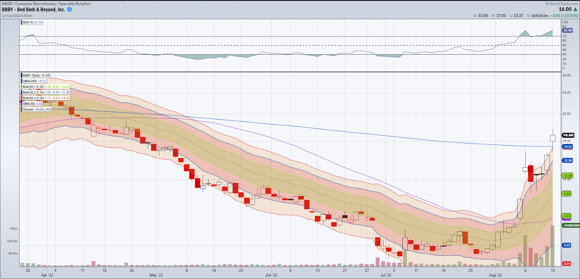The height and width of the screenshot is (279, 580).
Task: Click the 3.21 red lower channel tag
Action: tap(567, 264)
